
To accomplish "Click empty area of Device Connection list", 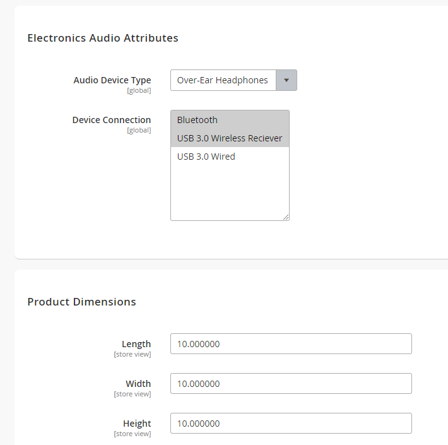I will coord(230,191).
